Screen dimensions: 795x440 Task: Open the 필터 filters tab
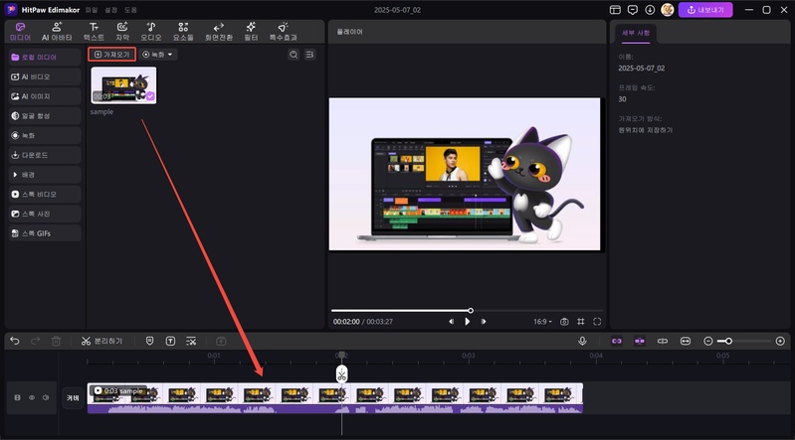(x=251, y=32)
